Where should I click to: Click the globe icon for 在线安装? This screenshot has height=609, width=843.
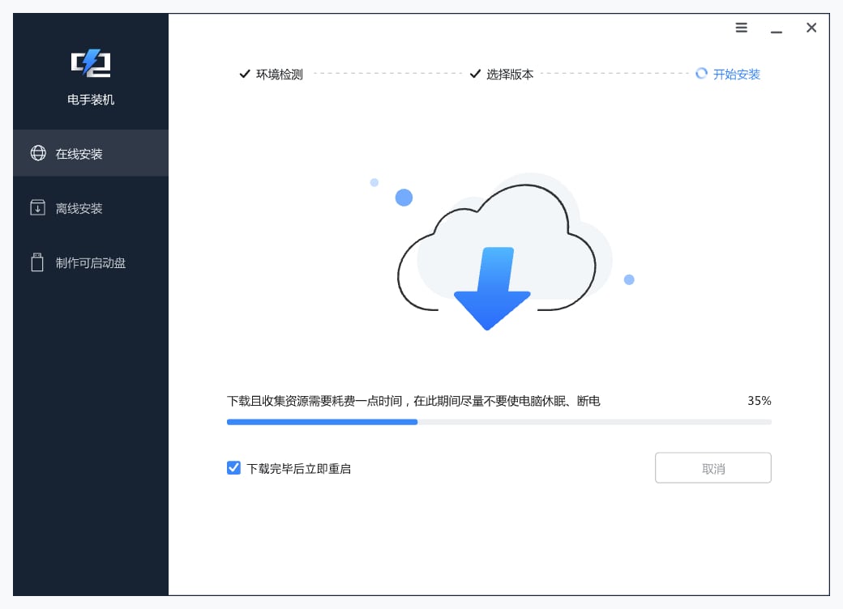click(37, 153)
